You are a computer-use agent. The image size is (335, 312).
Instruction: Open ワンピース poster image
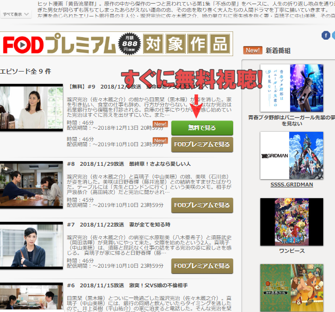point(292,222)
